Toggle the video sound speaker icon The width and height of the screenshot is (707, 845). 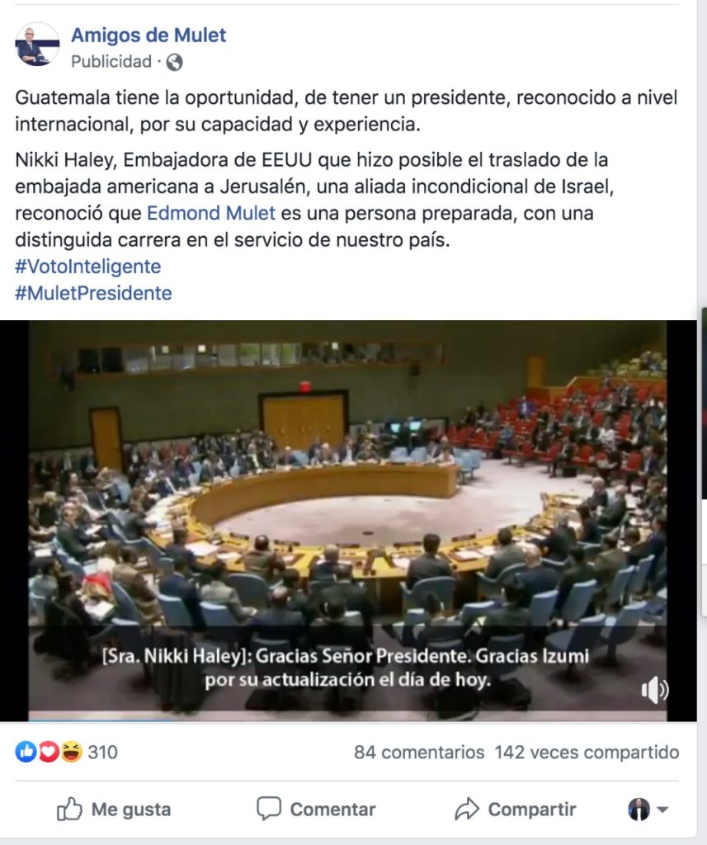coord(654,689)
